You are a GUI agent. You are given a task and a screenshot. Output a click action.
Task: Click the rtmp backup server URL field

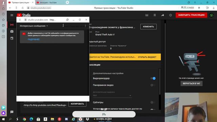click(45, 105)
